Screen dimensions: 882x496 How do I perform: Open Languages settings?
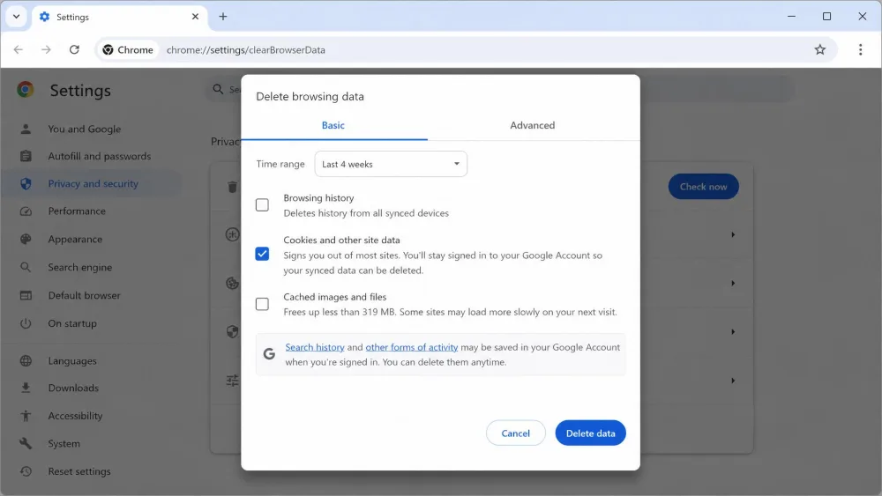point(72,360)
